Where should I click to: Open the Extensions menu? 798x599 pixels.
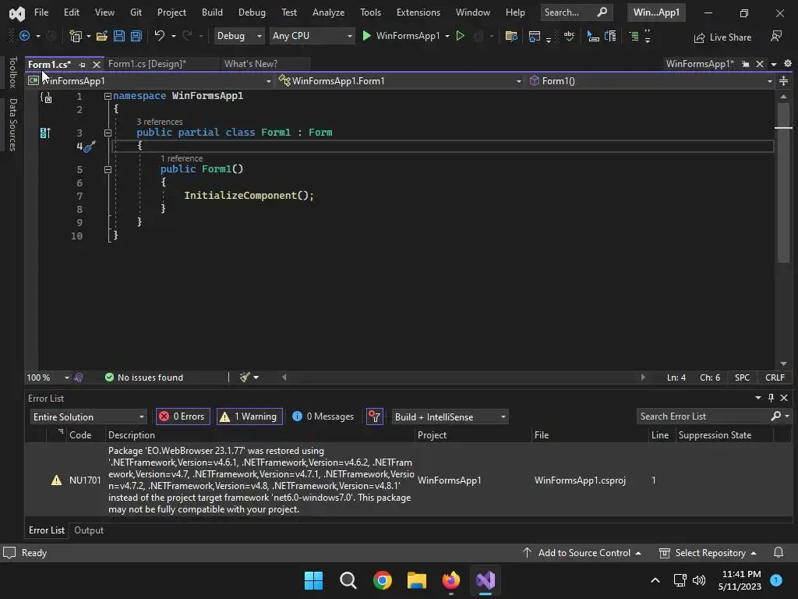tap(418, 12)
